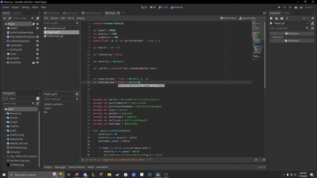Expand Resource section in Inspector
This screenshot has width=317, height=178.
click(271, 37)
